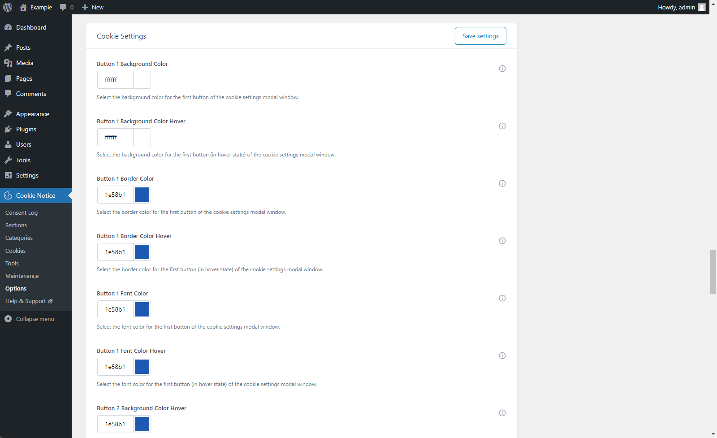Click the Button 1 Background Color hex field

[115, 80]
